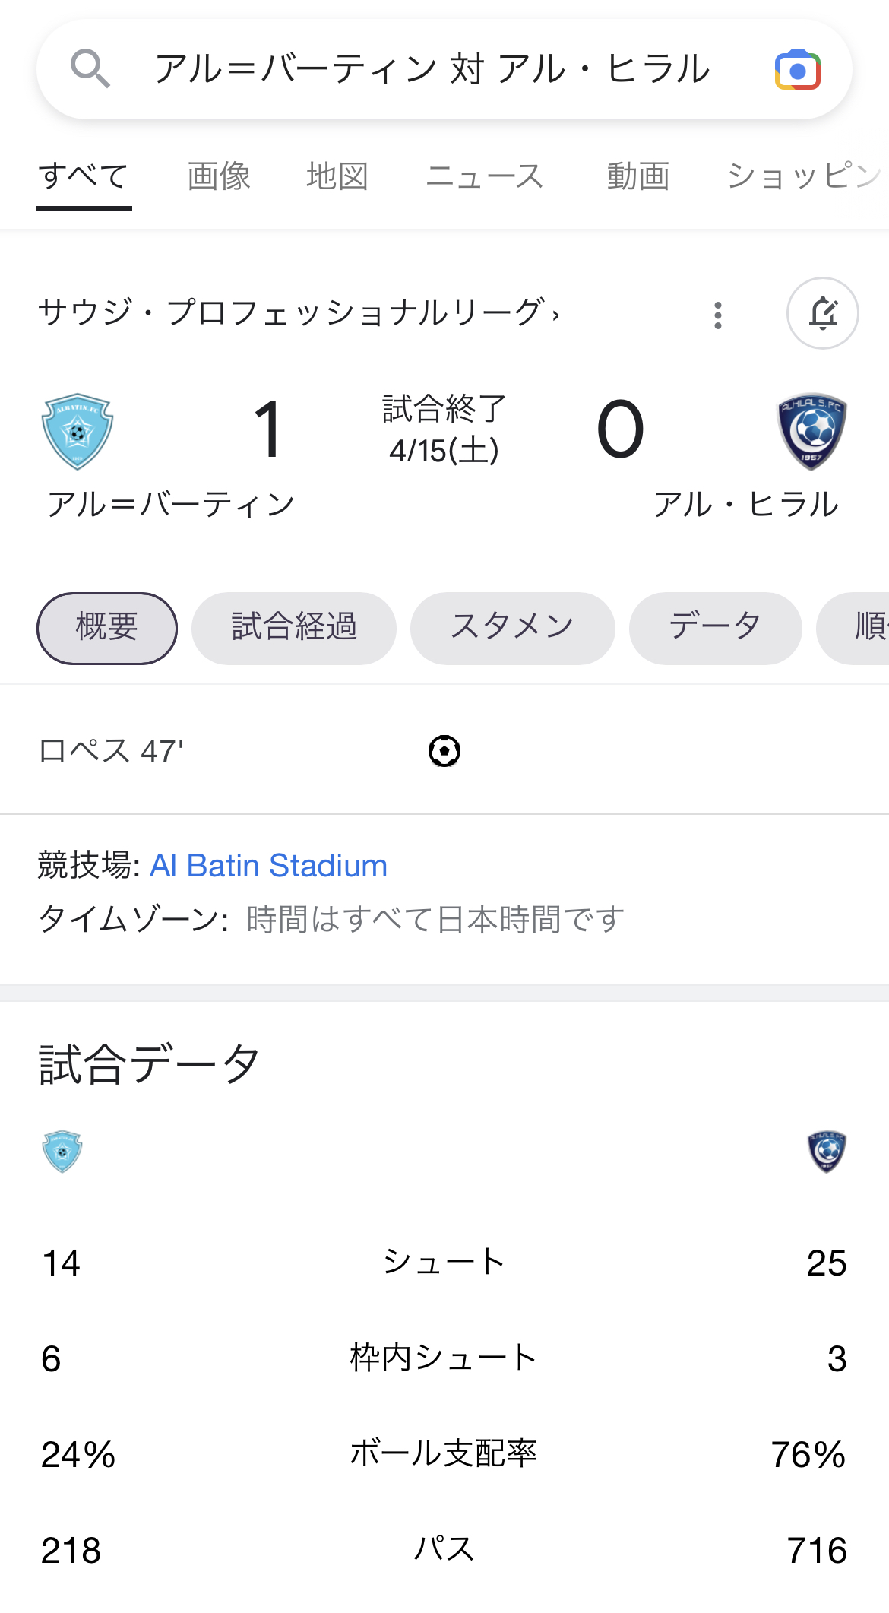The image size is (889, 1613).
Task: Select the 試合経過 chip
Action: (x=294, y=628)
